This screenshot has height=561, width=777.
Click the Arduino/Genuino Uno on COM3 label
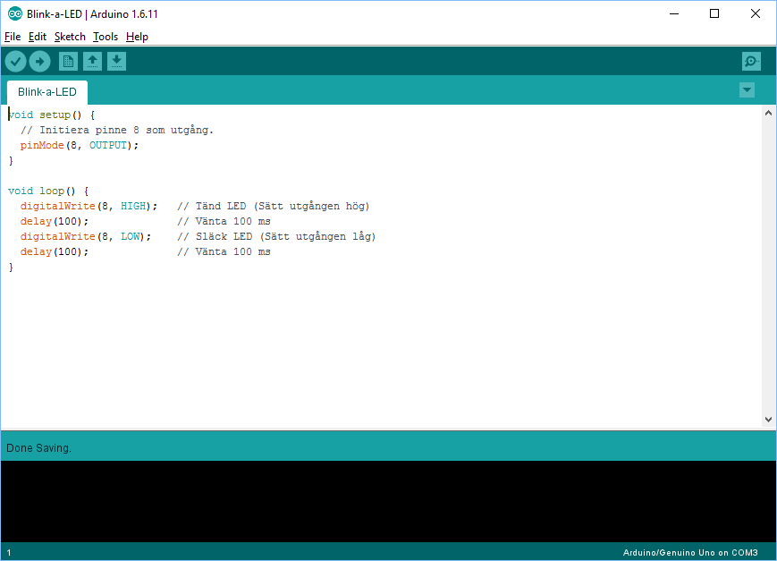pos(690,553)
